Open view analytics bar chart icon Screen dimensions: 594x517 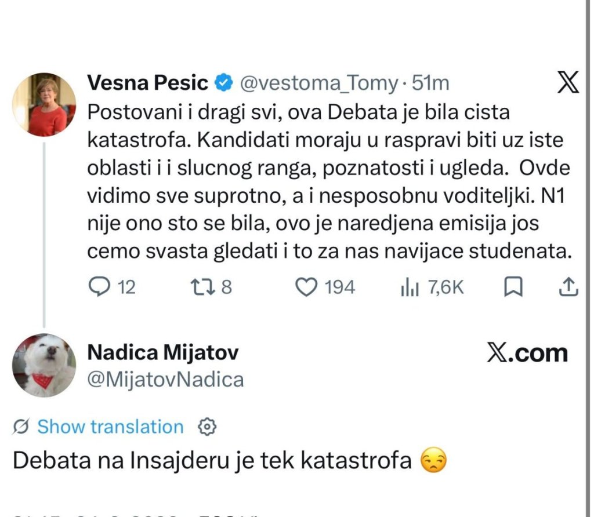(x=410, y=287)
